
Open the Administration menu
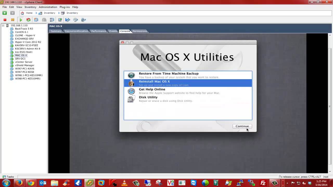coord(48,7)
